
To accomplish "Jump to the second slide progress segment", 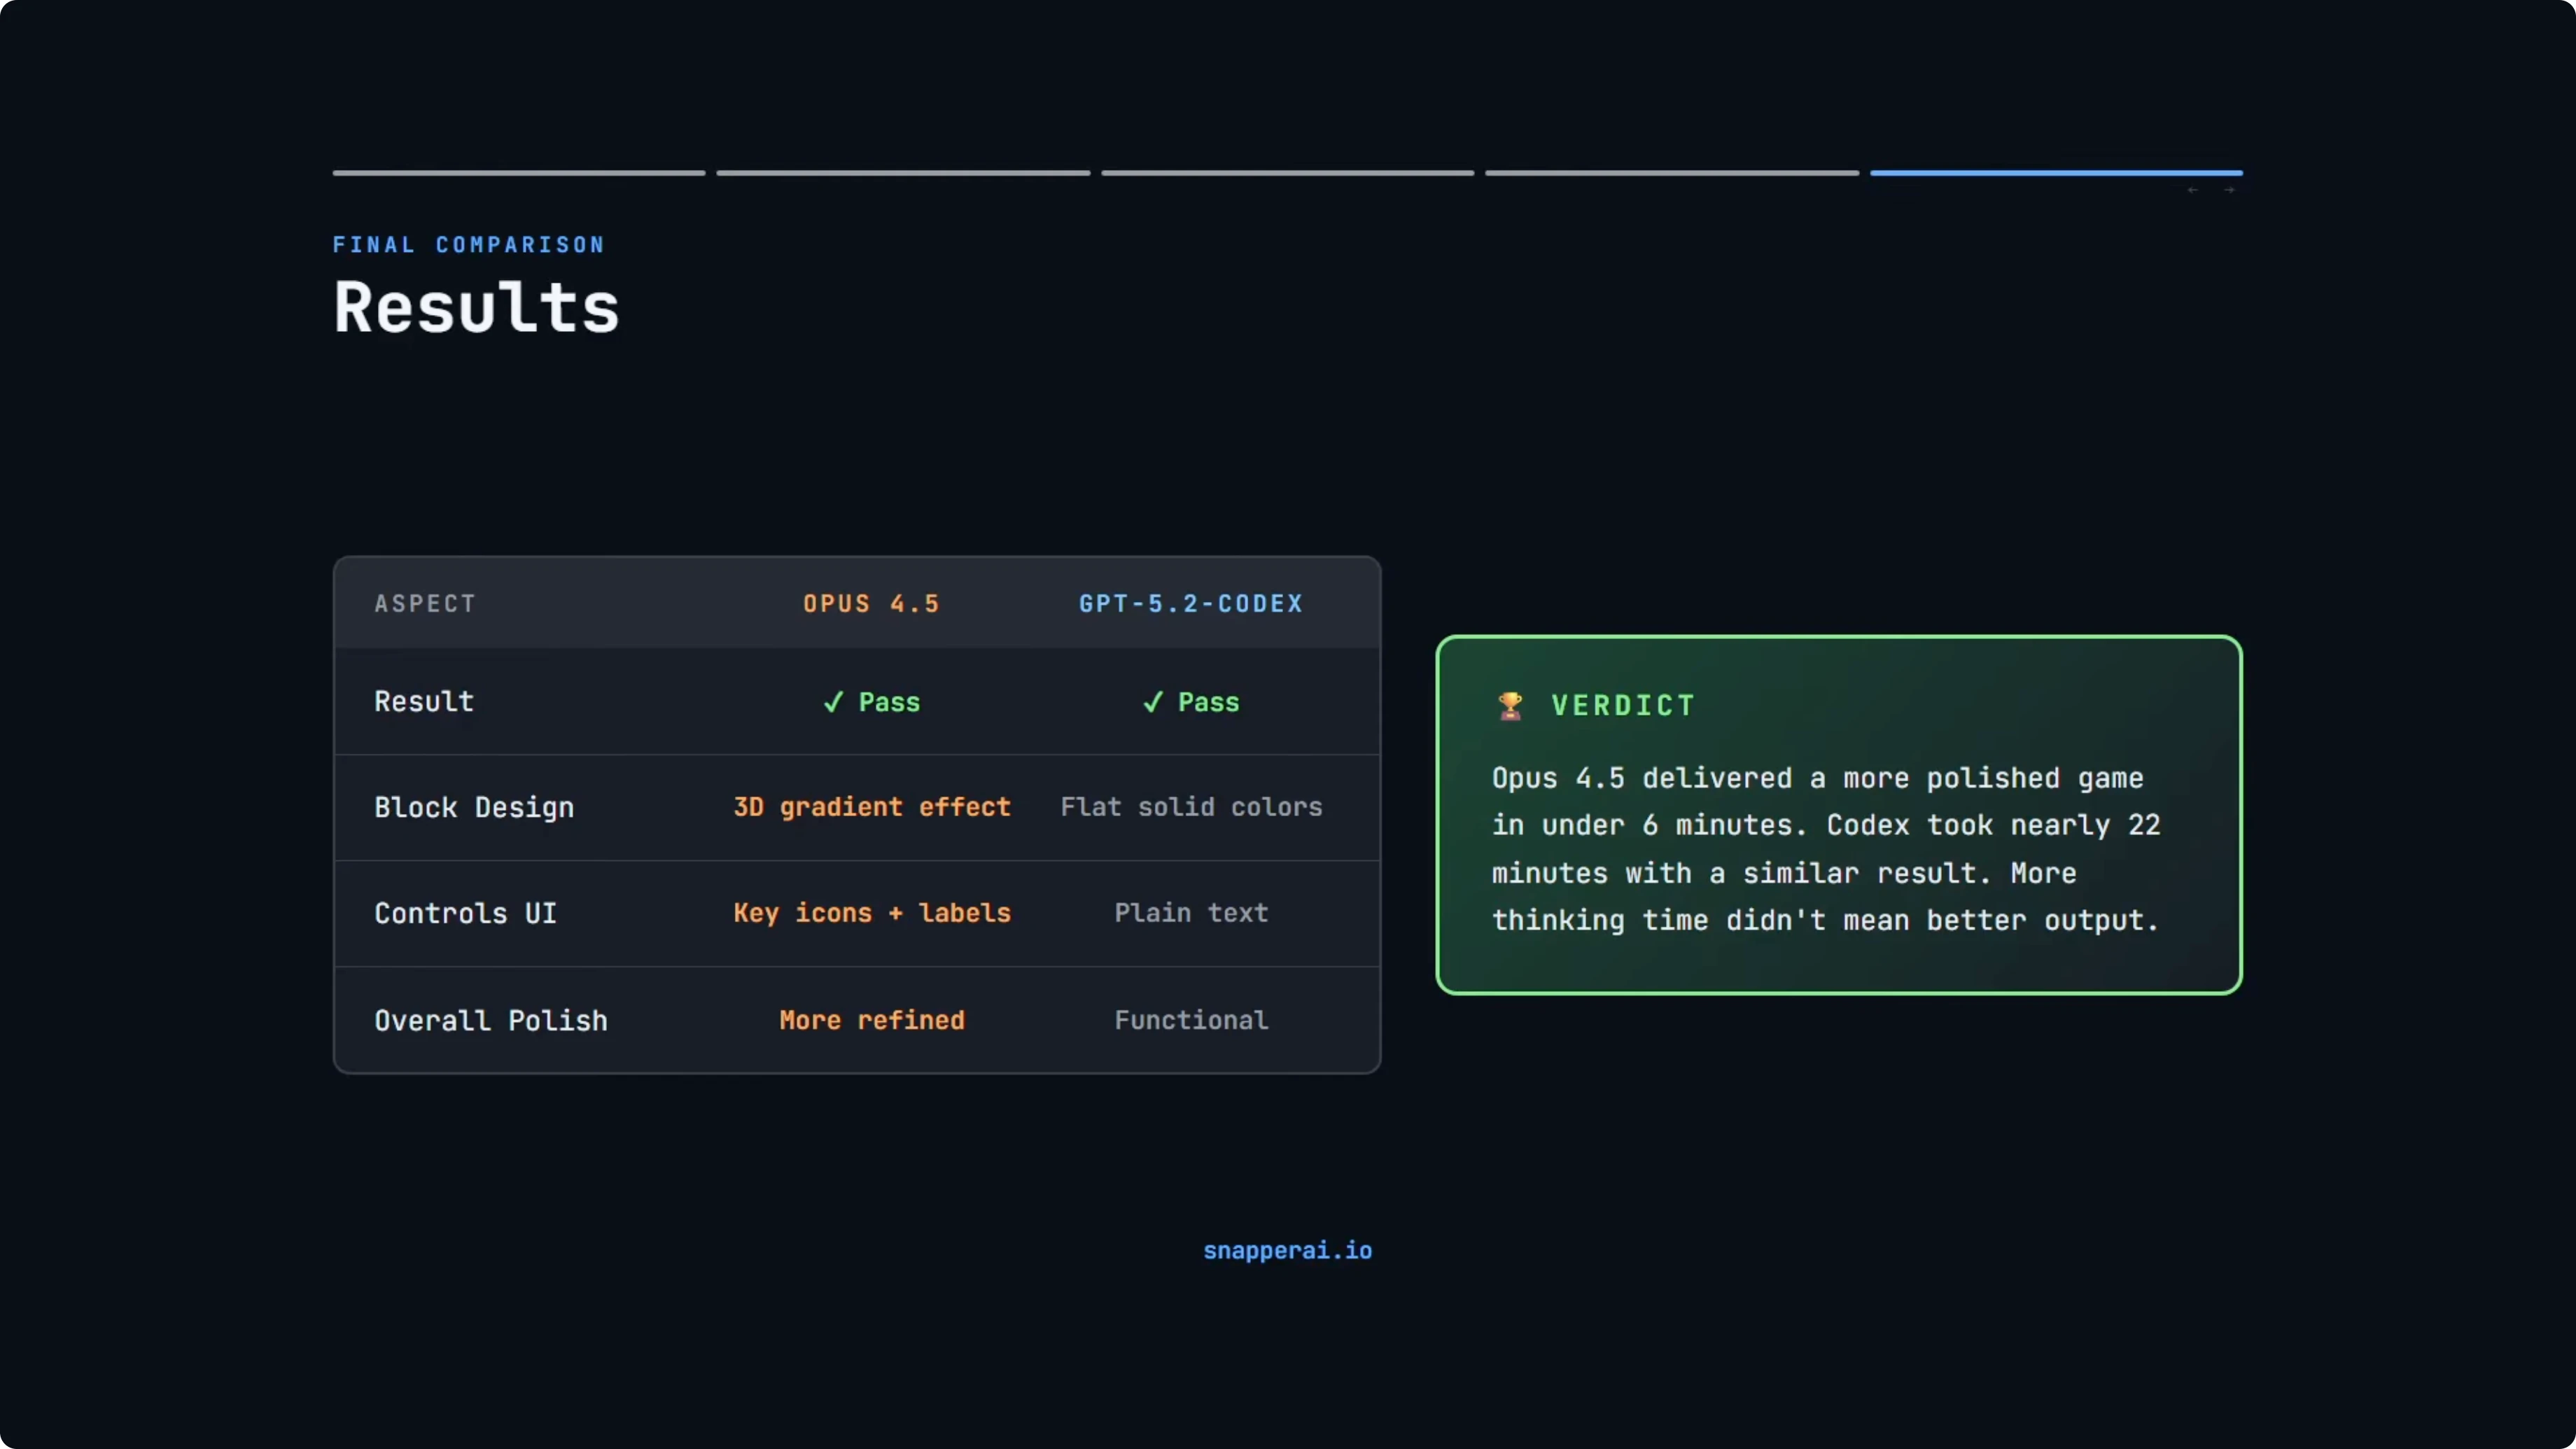I will point(903,173).
